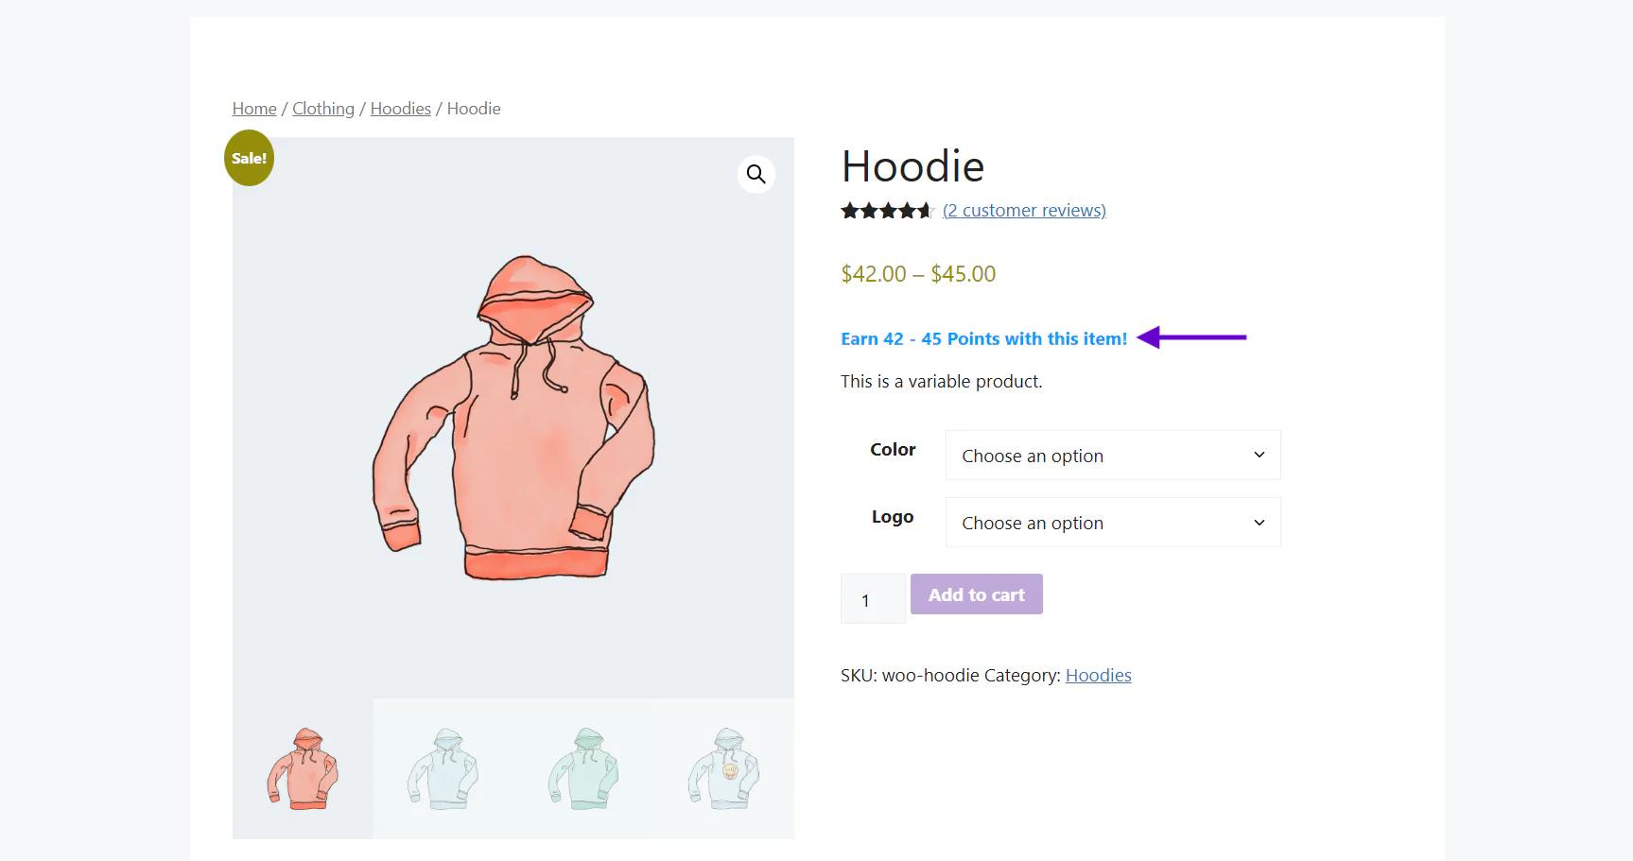This screenshot has width=1633, height=861.
Task: Select the light blue hoodie thumbnail
Action: [x=443, y=768]
